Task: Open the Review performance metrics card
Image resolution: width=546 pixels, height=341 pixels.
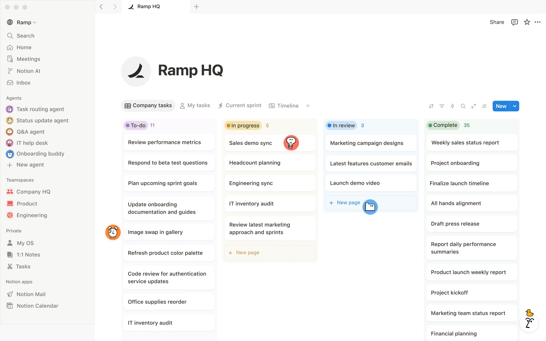Action: [169, 142]
